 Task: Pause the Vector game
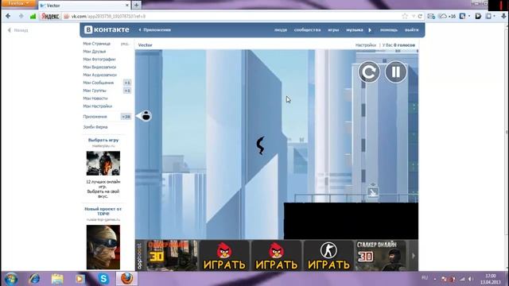click(396, 71)
